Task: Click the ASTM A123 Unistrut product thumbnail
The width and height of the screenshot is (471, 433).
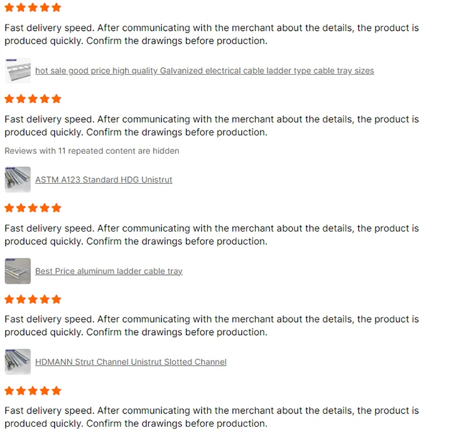Action: [18, 179]
